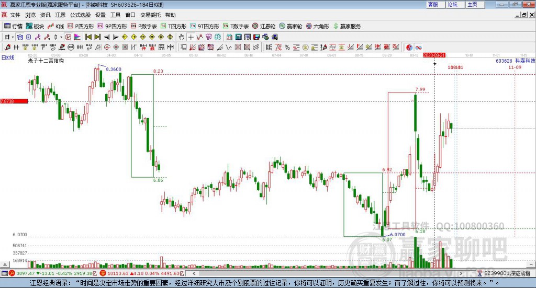The image size is (536, 288).
Task: Open the 赢家轮 wheel tool
Action: (291, 26)
